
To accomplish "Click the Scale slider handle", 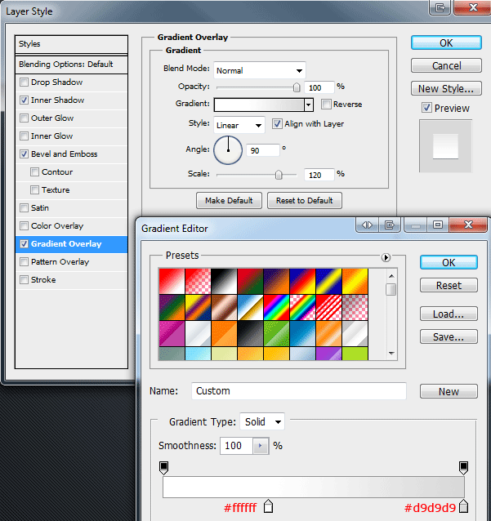I will pos(279,175).
